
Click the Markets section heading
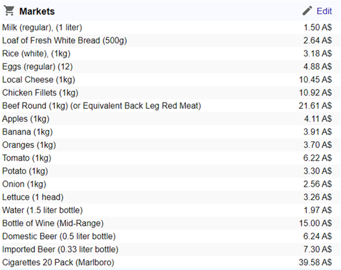[37, 11]
